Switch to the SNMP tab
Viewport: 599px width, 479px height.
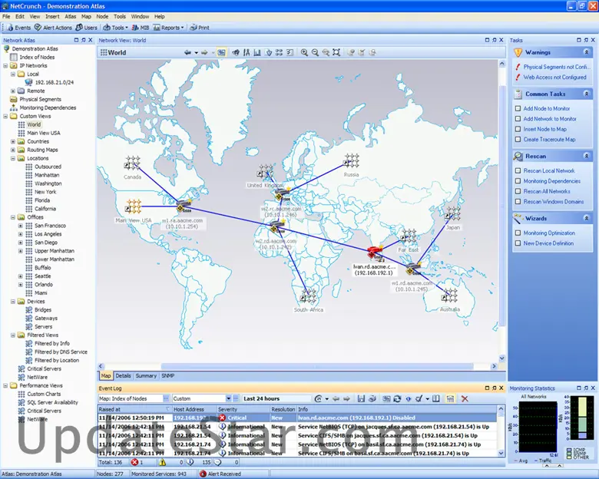(x=167, y=376)
